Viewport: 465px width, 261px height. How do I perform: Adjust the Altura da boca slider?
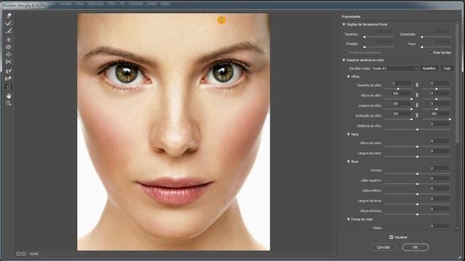(x=417, y=215)
